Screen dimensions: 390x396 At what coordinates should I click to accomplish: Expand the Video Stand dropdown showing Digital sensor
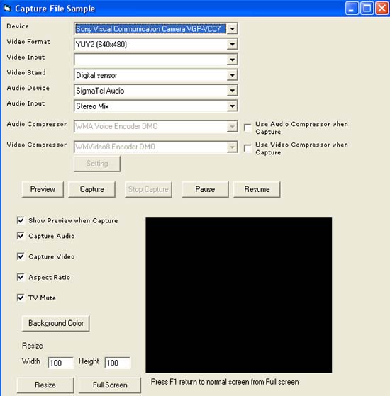tap(232, 75)
